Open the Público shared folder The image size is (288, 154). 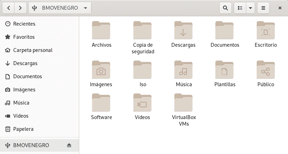click(x=265, y=70)
